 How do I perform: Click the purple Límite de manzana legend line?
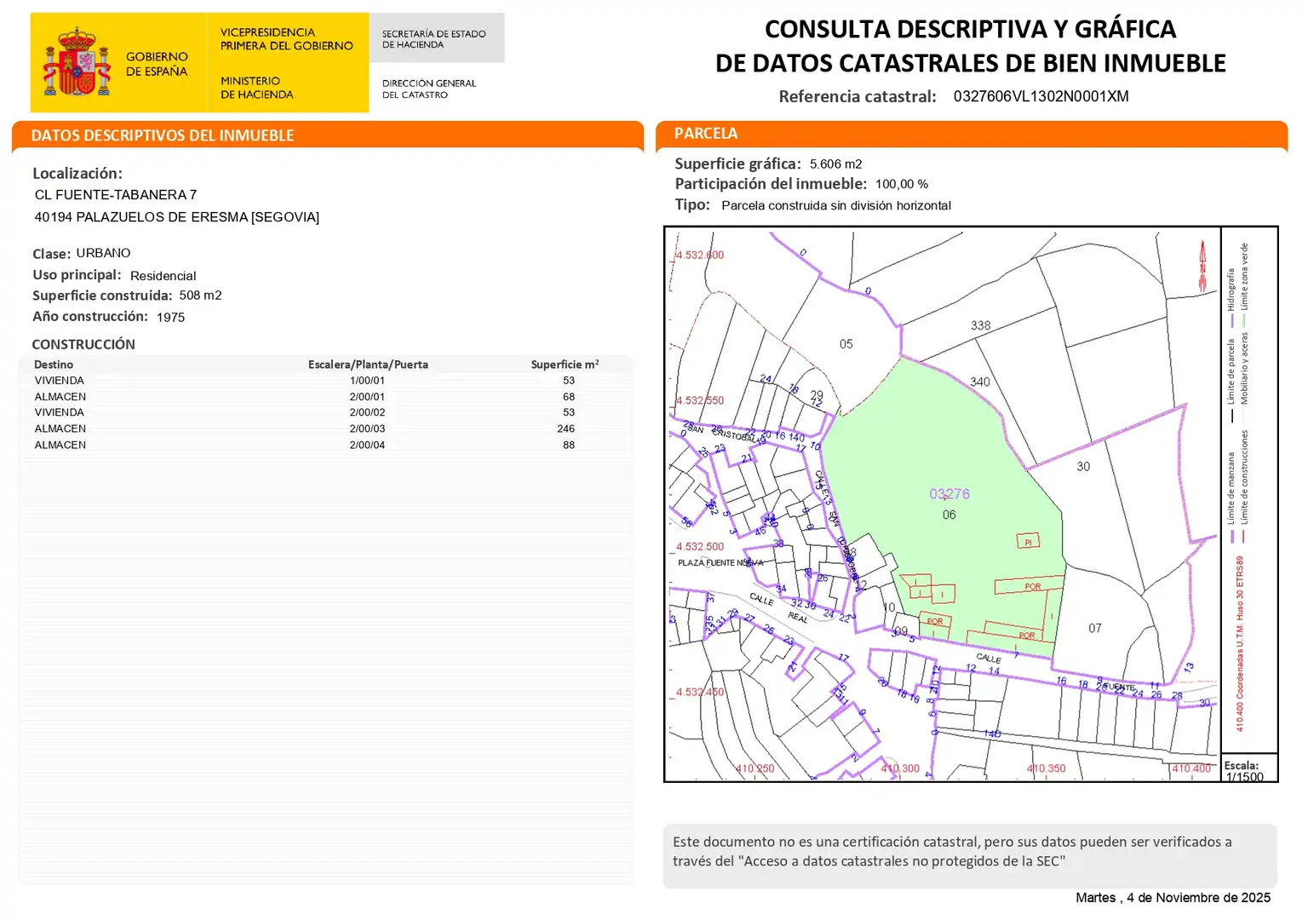pos(1231,537)
